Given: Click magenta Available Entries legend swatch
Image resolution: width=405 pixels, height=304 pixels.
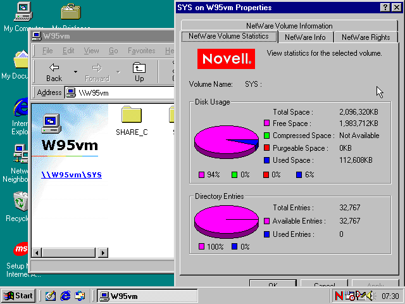Looking at the screenshot, I should click(266, 221).
